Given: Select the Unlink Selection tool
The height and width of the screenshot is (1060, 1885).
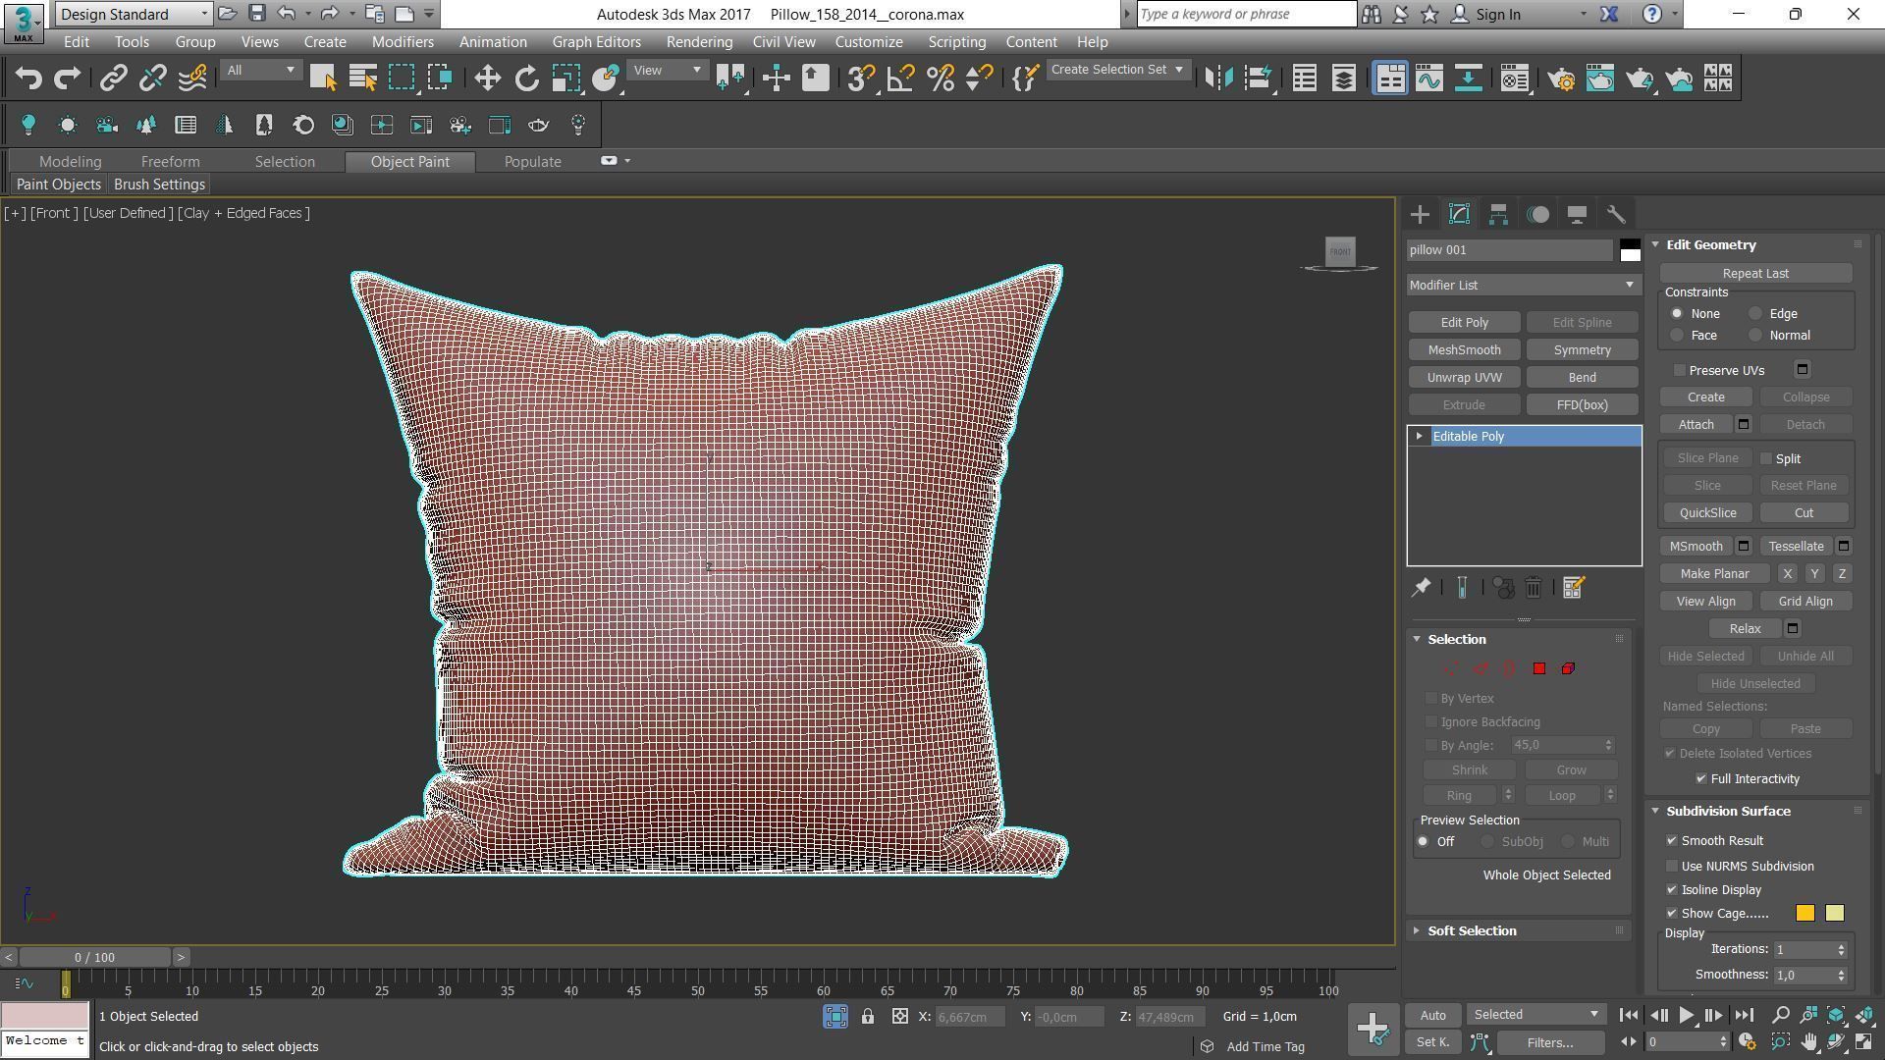Looking at the screenshot, I should click(x=152, y=79).
